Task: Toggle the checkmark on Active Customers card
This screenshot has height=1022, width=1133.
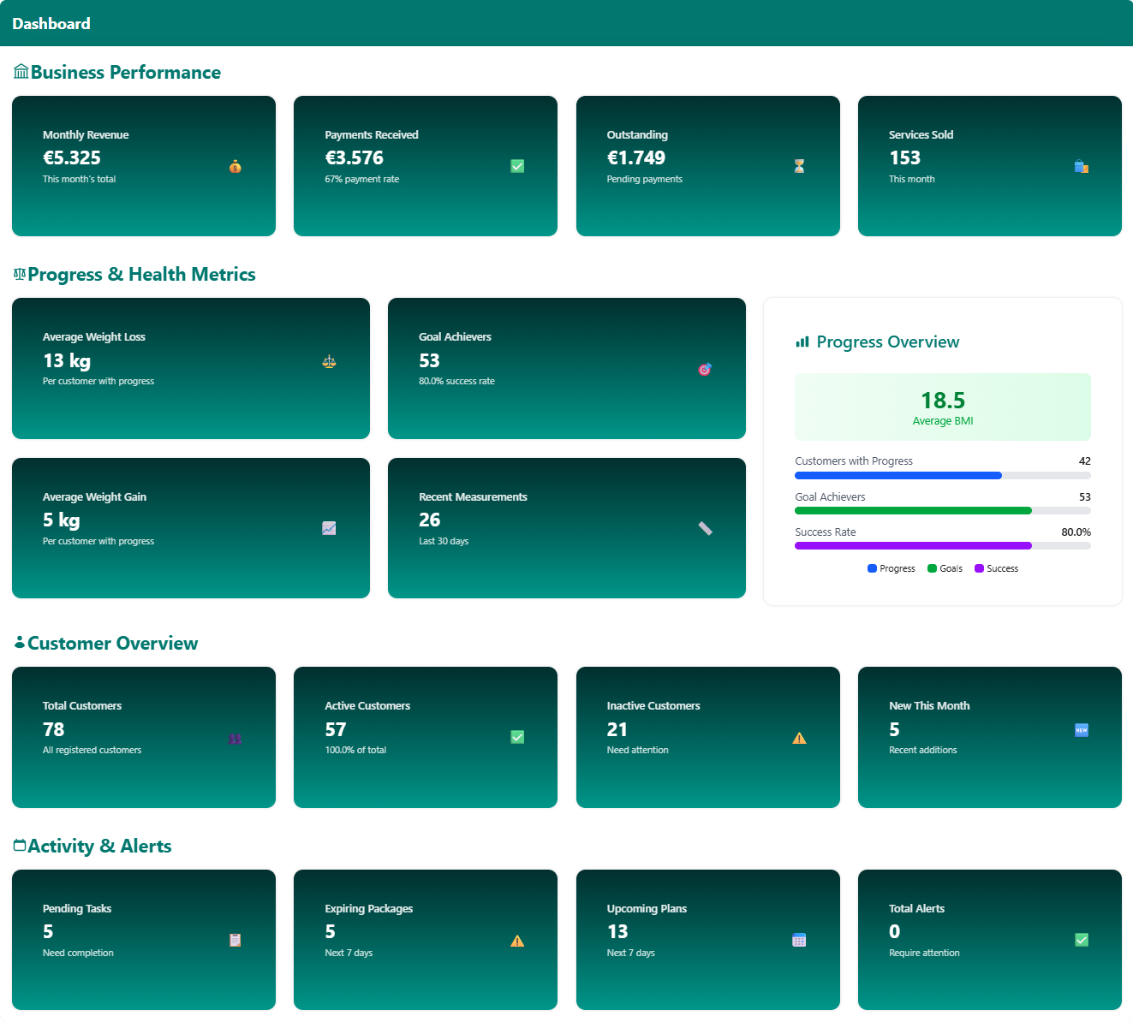Action: (x=517, y=737)
